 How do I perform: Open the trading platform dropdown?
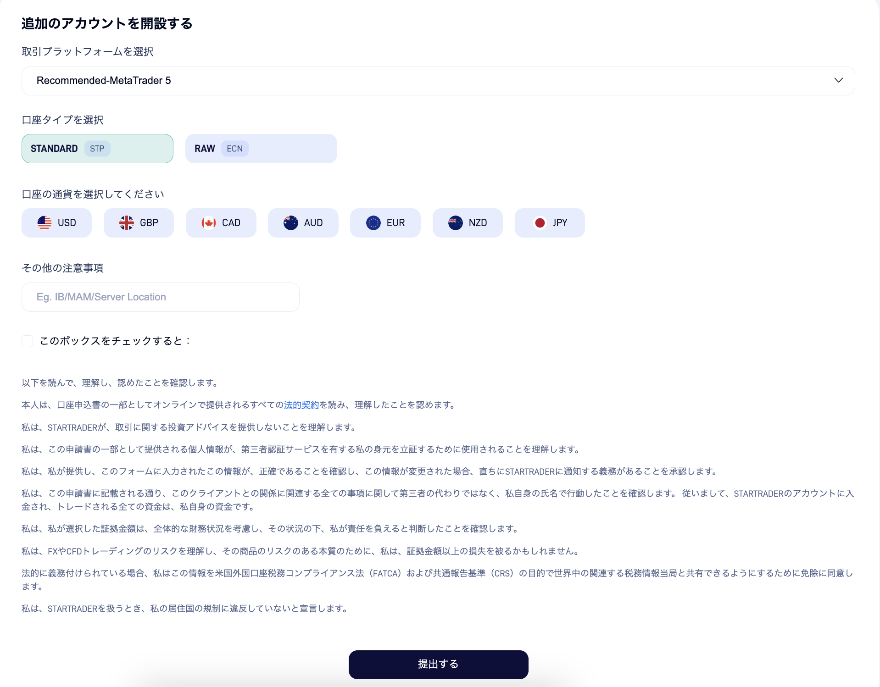(x=438, y=81)
